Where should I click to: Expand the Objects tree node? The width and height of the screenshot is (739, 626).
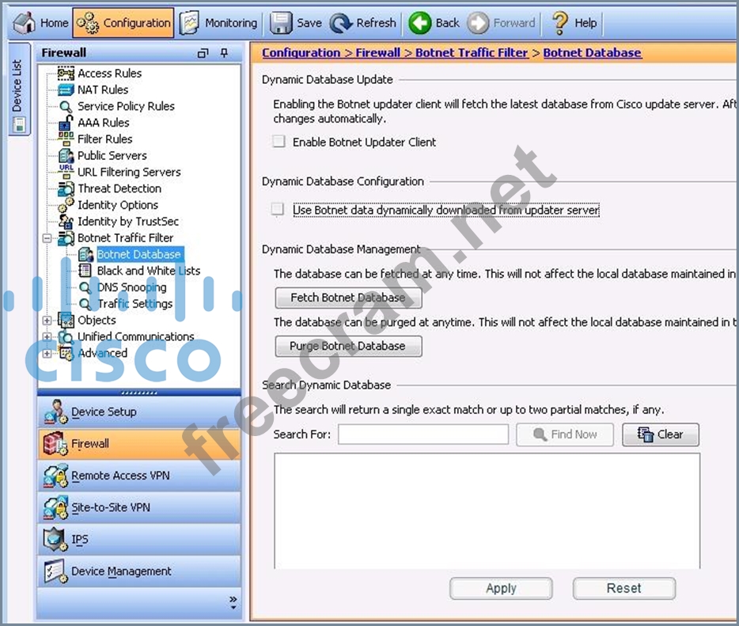pyautogui.click(x=47, y=321)
